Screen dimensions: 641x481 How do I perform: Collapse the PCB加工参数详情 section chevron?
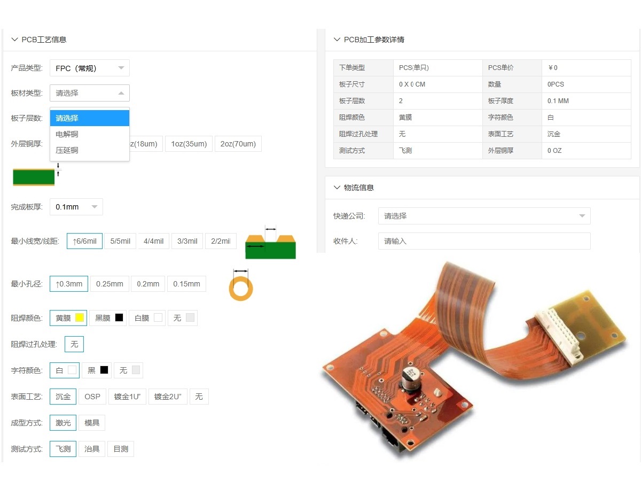[x=337, y=40]
